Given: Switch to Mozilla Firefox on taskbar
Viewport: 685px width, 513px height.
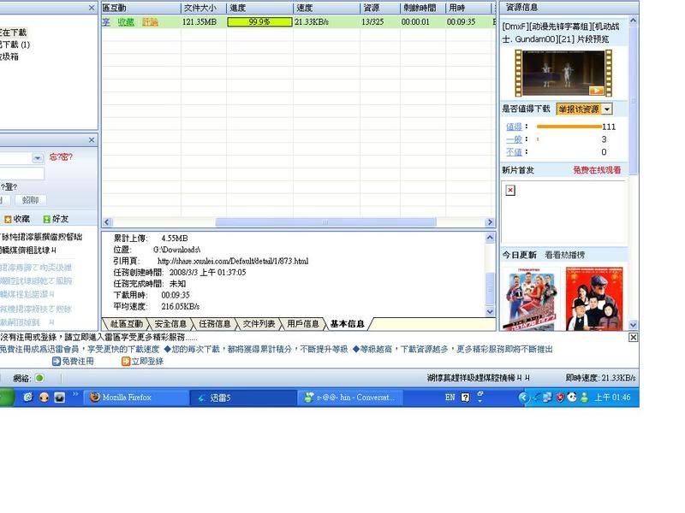Looking at the screenshot, I should point(135,398).
